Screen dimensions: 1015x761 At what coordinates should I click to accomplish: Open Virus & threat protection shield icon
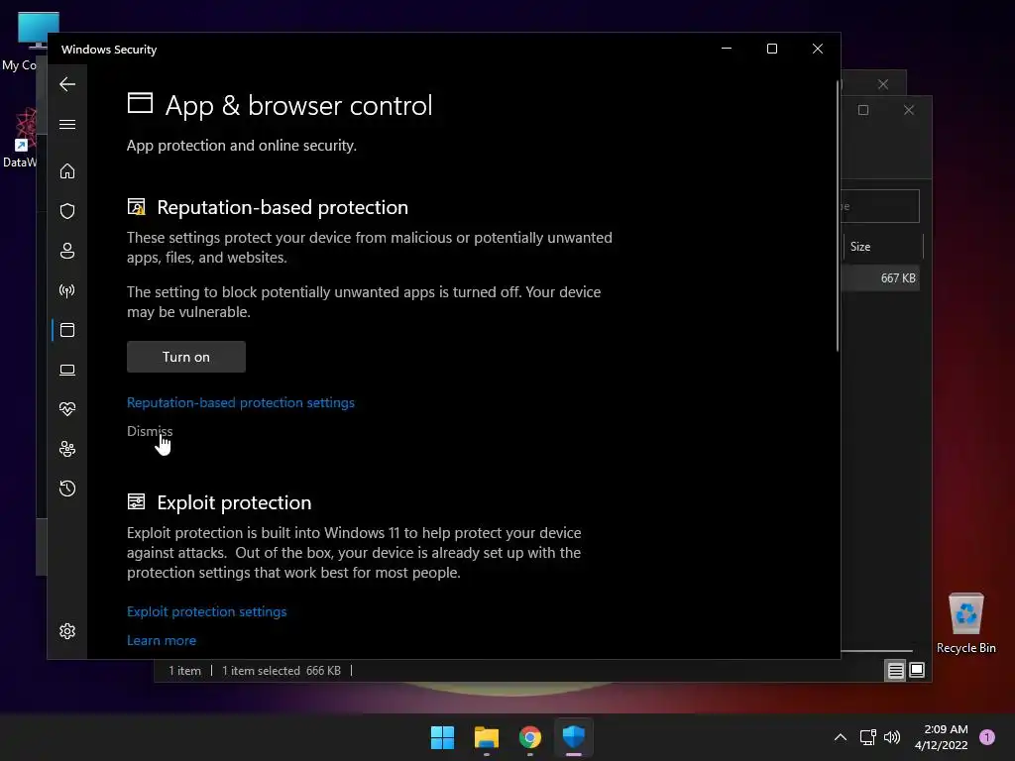coord(67,211)
